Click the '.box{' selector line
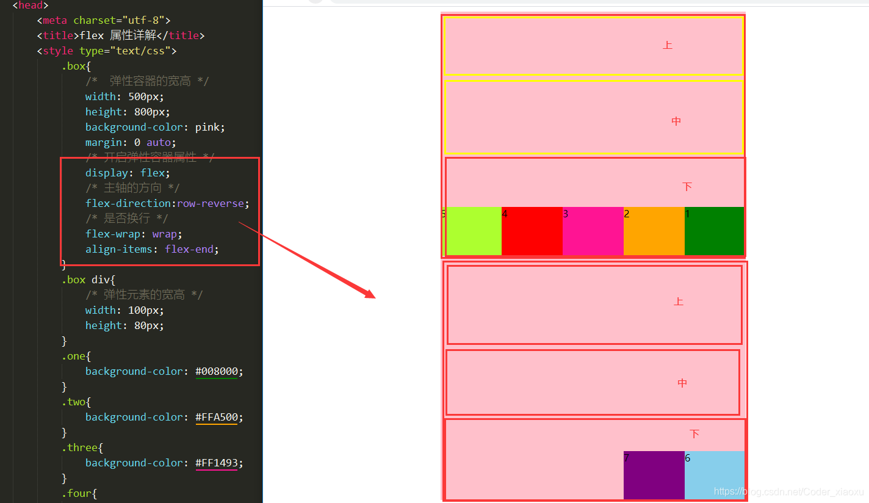869x503 pixels. (x=76, y=66)
